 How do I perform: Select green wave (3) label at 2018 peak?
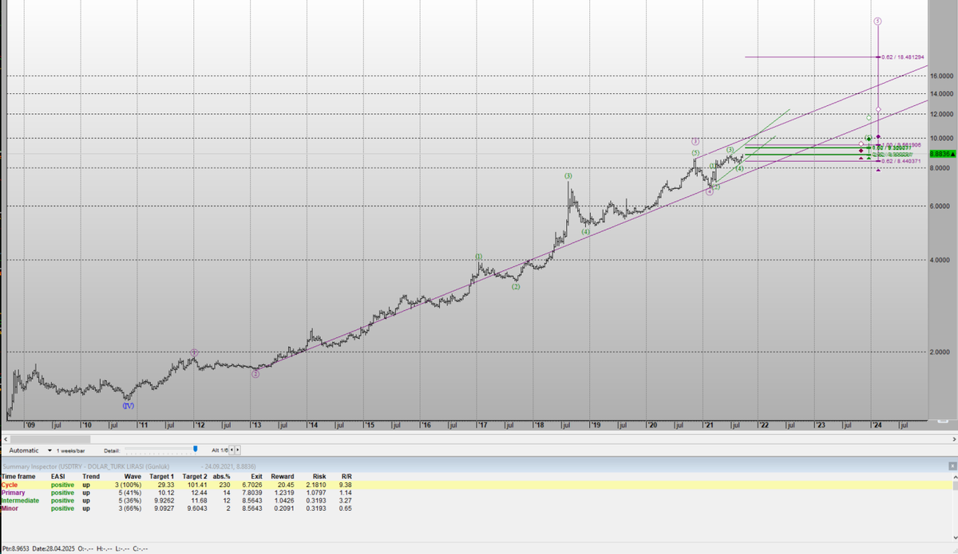(568, 175)
